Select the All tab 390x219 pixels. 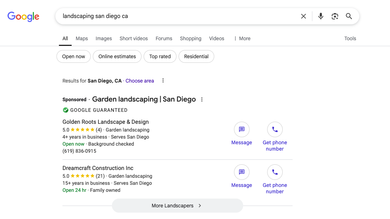tap(65, 38)
